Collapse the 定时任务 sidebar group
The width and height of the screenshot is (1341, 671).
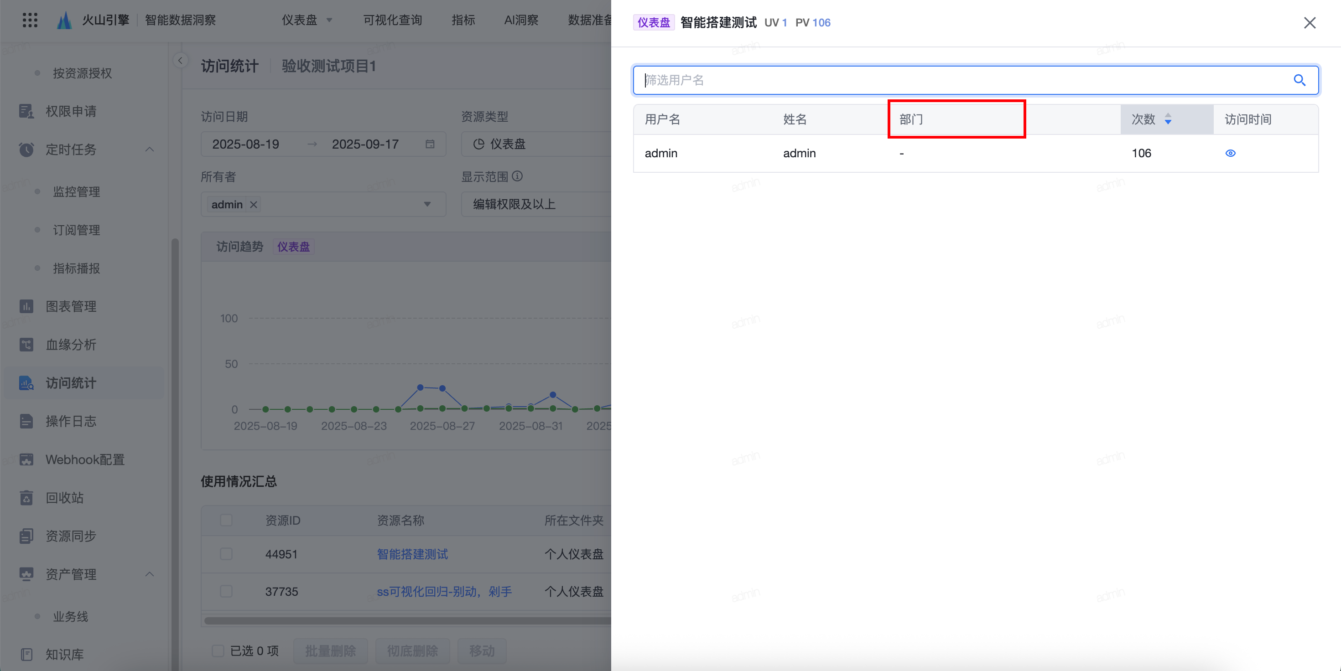150,149
